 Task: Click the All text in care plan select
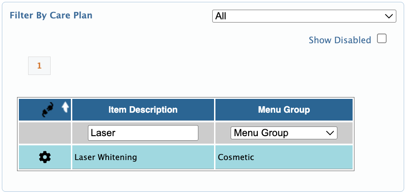click(221, 16)
